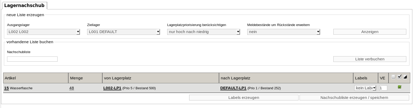Open the Ziellager dropdown showing L001 DEFAULT
Image resolution: width=416 pixels, height=108 pixels.
pyautogui.click(x=123, y=32)
